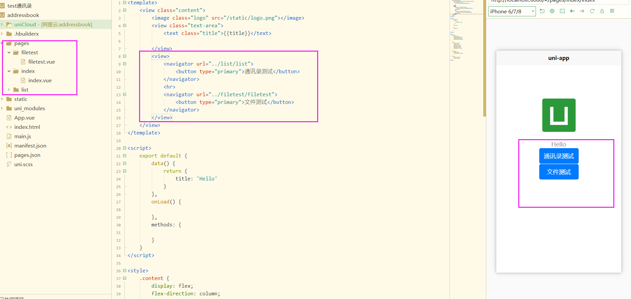Go forward in the built-in browser
The image size is (631, 299).
[x=582, y=11]
